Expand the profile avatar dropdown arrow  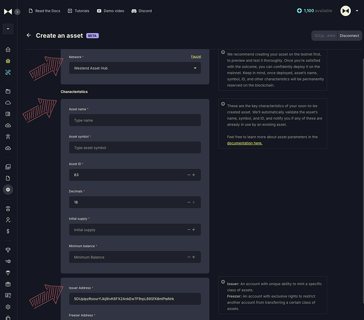pyautogui.click(x=357, y=10)
